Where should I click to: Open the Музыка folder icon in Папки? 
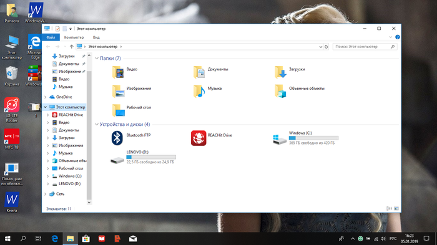pos(199,91)
